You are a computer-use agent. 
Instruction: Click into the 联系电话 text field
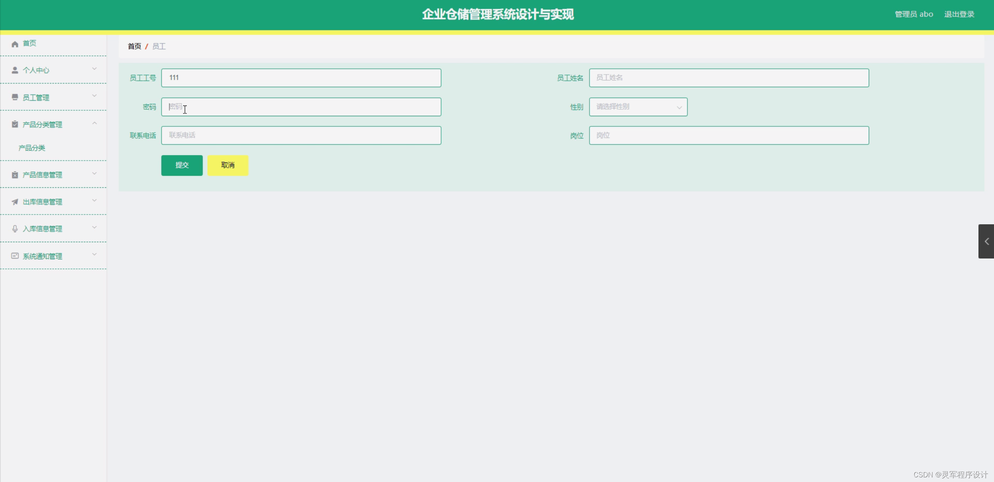[301, 135]
